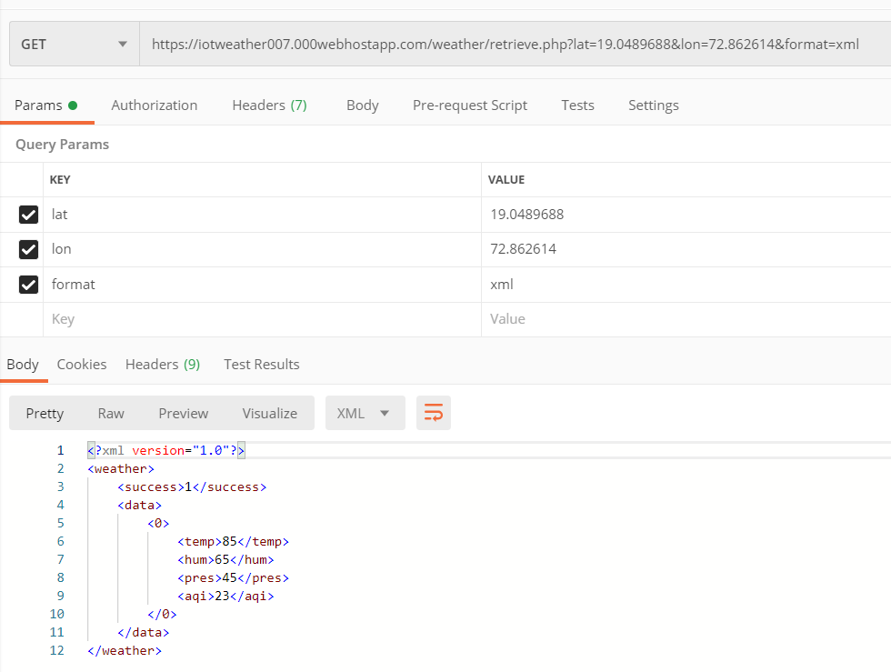
Task: Click the Preview view button
Action: [183, 413]
